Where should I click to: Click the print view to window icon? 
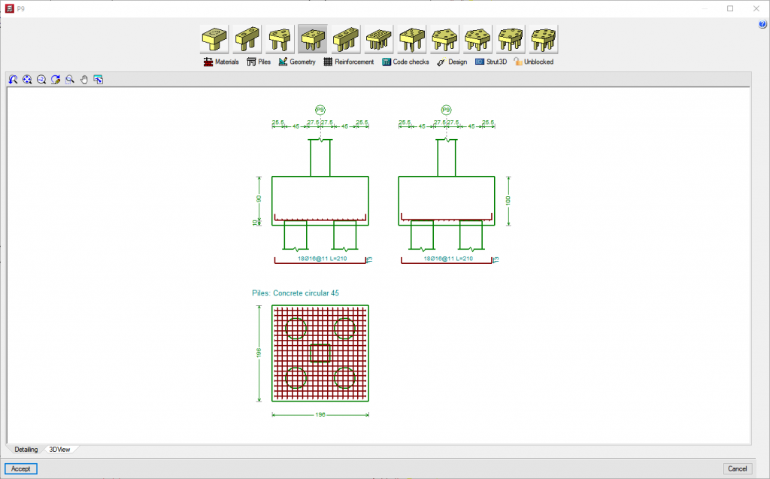[99, 80]
